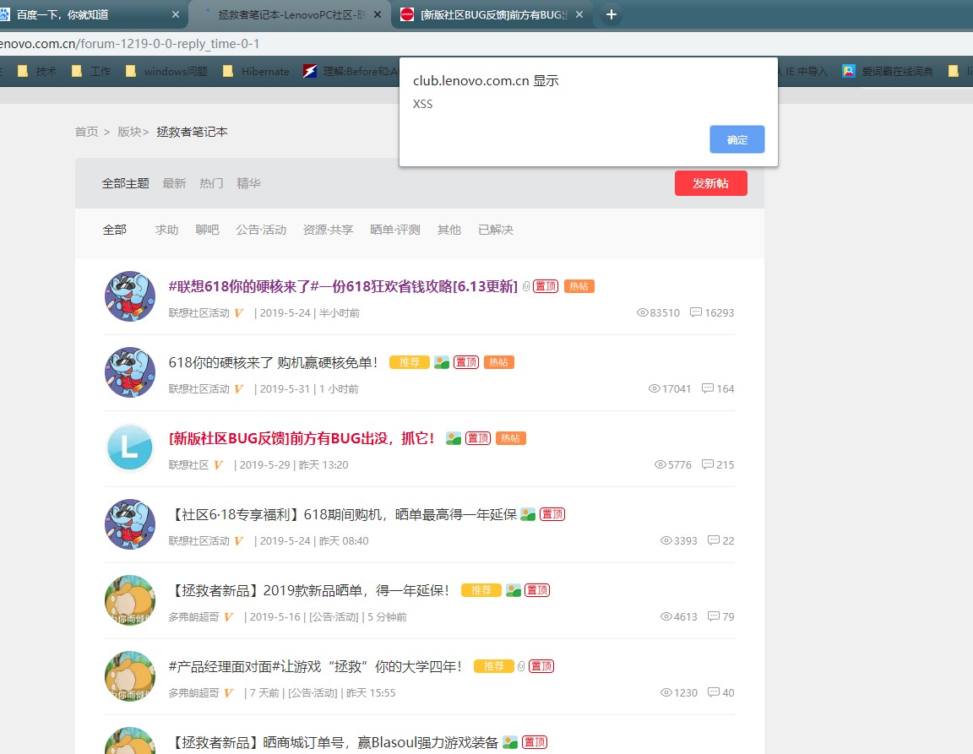
Task: Click the image icon on 社区6·18专享福利 thread
Action: coord(528,514)
